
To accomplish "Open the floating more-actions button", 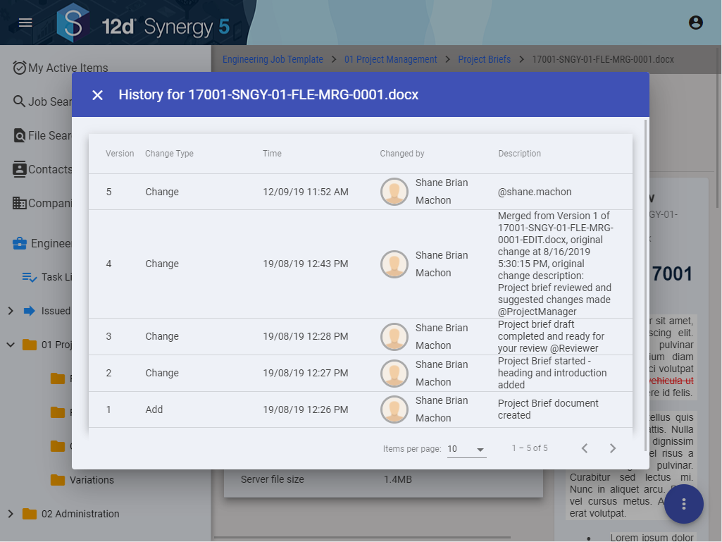I will point(683,504).
